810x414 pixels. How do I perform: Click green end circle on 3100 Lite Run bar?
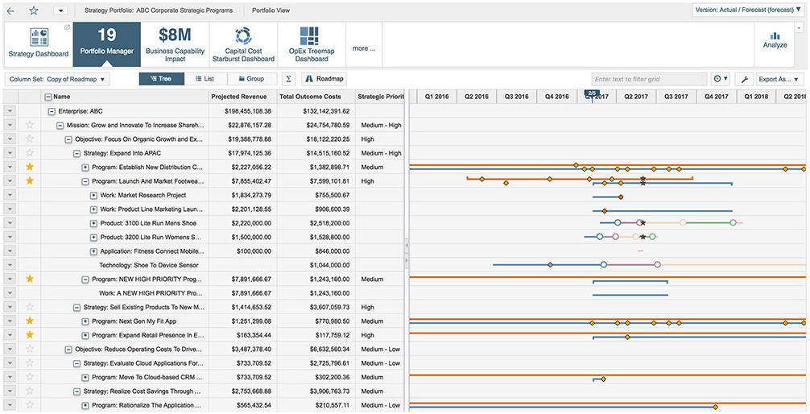point(733,223)
